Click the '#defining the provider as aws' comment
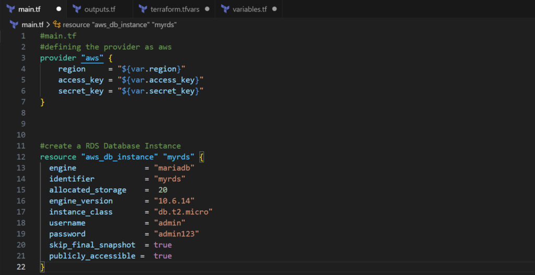The height and width of the screenshot is (275, 535). click(x=106, y=47)
